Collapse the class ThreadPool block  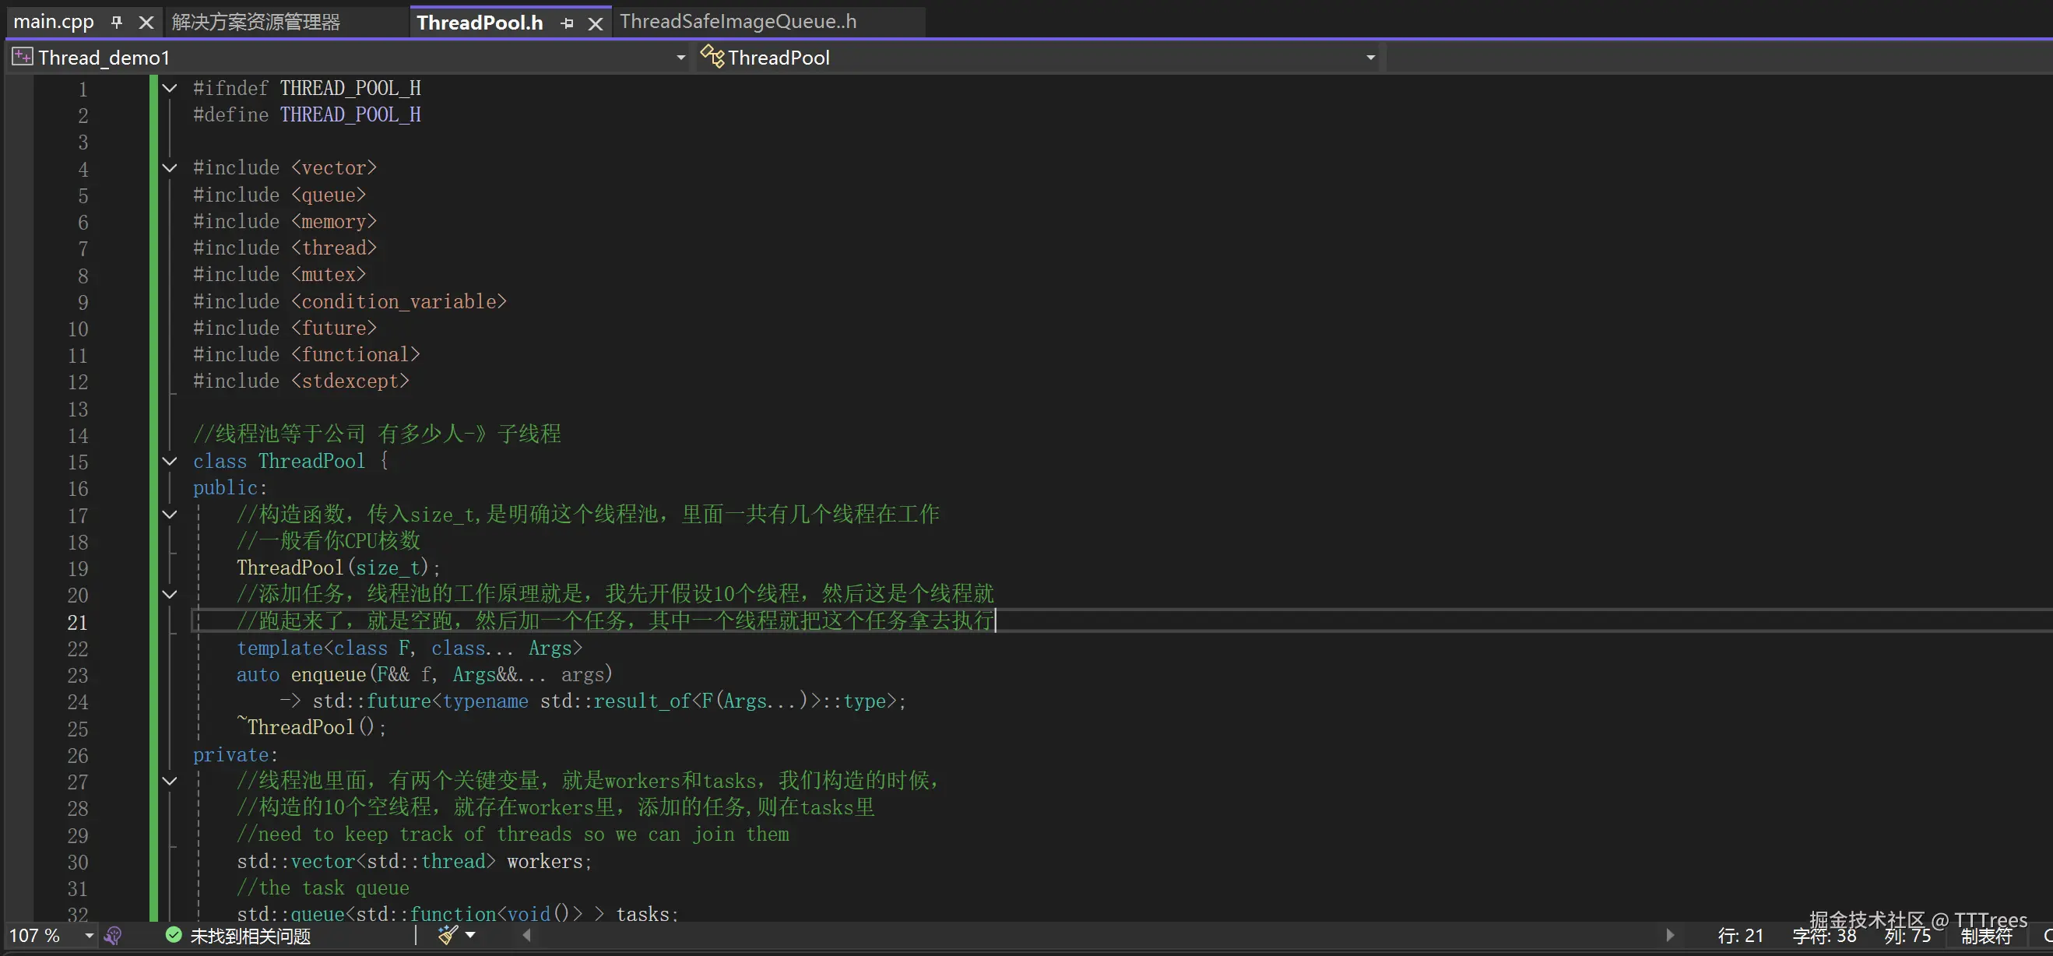[170, 460]
